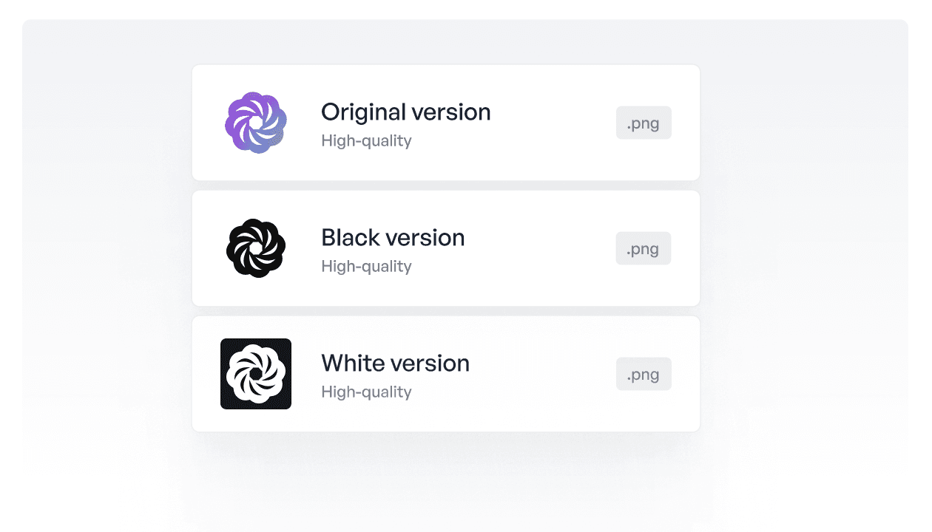Click the "Black version" title
Image resolution: width=932 pixels, height=532 pixels.
click(x=393, y=238)
